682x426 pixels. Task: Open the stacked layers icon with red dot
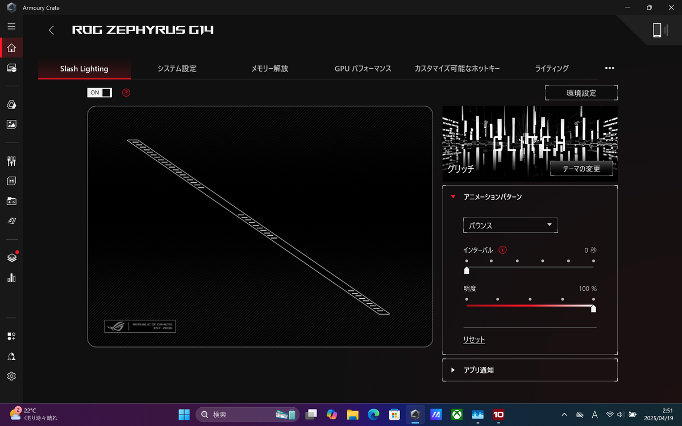(11, 257)
